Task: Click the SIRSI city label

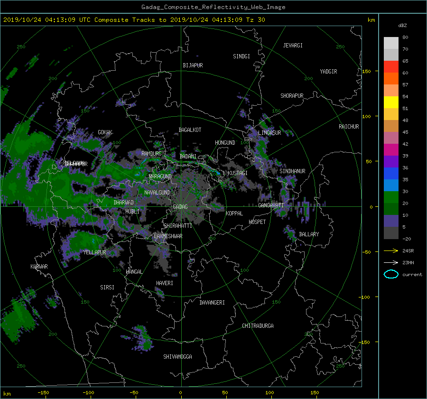Action: [x=107, y=288]
